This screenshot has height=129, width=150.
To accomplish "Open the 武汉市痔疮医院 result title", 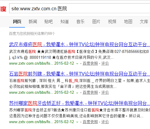I will [79, 44].
